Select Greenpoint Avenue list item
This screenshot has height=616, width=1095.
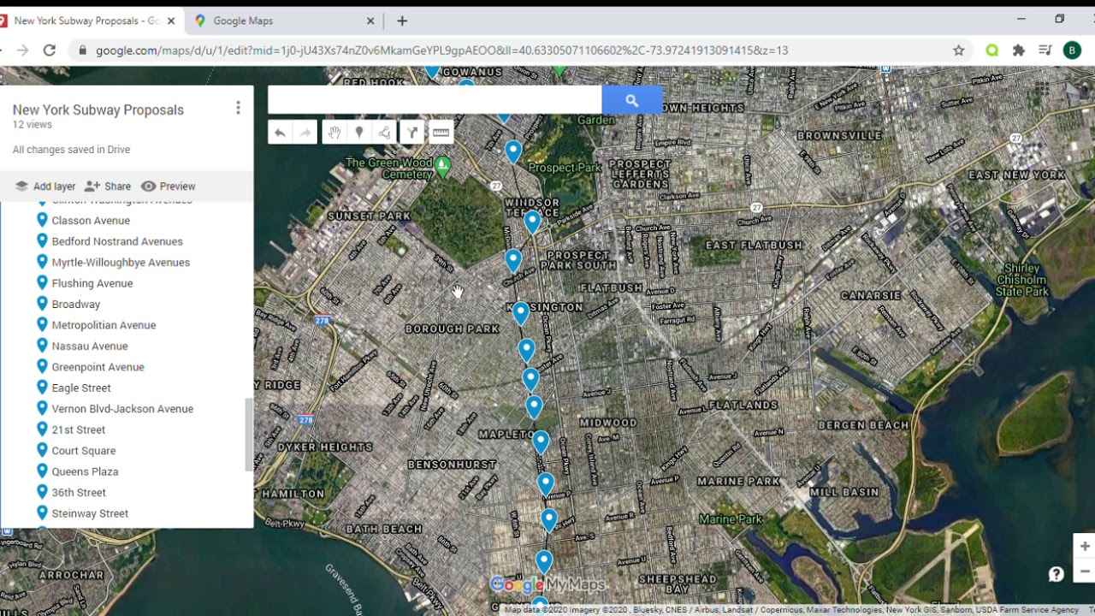(x=98, y=367)
